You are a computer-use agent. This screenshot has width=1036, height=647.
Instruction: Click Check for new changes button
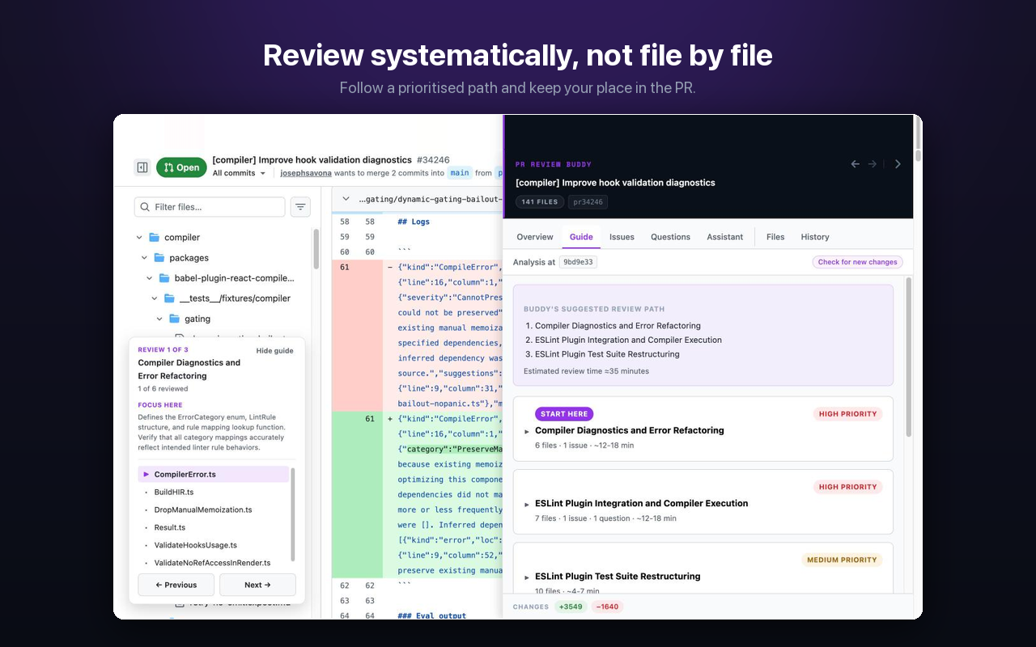pos(857,262)
